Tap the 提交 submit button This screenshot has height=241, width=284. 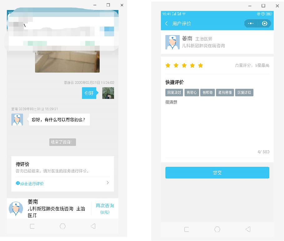click(x=217, y=172)
